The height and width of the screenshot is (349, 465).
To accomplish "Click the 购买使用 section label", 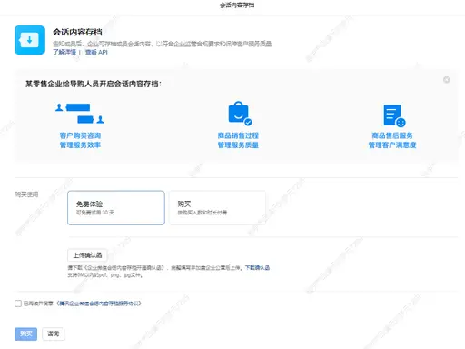I will (26, 194).
